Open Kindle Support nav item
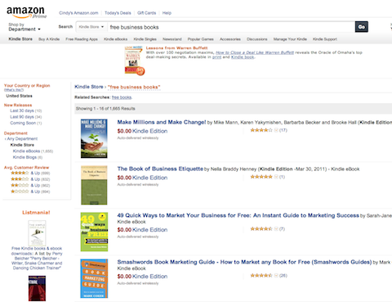392x302 pixels. tap(325, 39)
